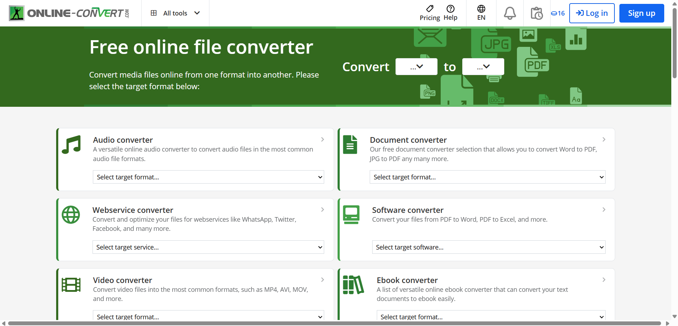Image resolution: width=678 pixels, height=326 pixels.
Task: Click the credits counter showing 16
Action: pos(558,13)
